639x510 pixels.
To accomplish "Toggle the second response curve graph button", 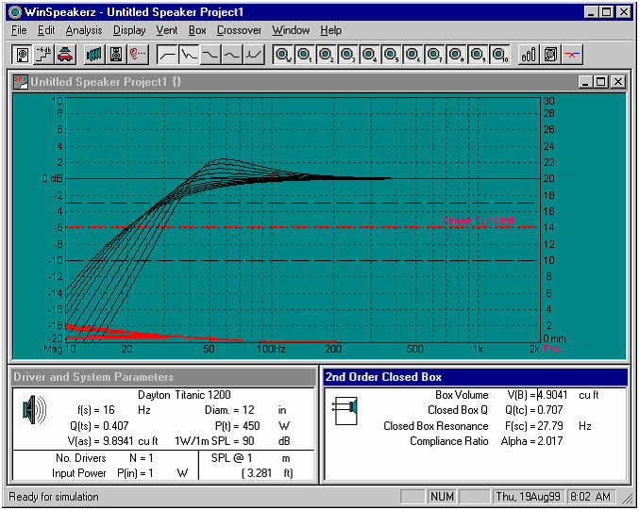I will 190,54.
